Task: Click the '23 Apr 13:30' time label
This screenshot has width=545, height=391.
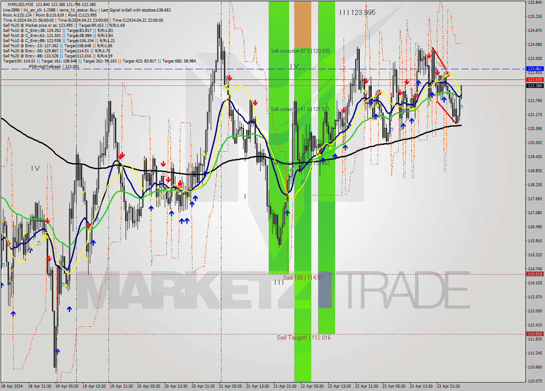Action: [x=422, y=386]
